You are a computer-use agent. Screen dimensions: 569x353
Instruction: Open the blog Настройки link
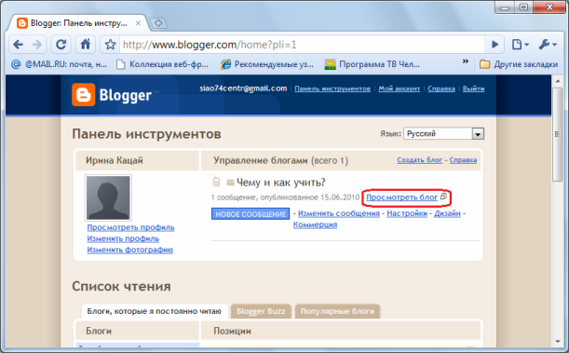coord(407,213)
